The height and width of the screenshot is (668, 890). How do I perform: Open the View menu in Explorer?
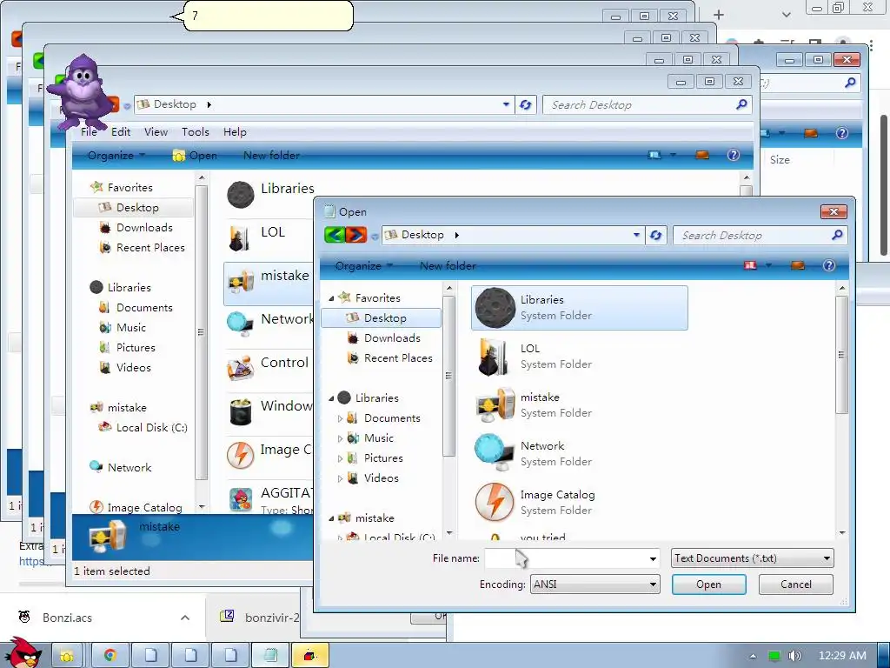pos(156,132)
